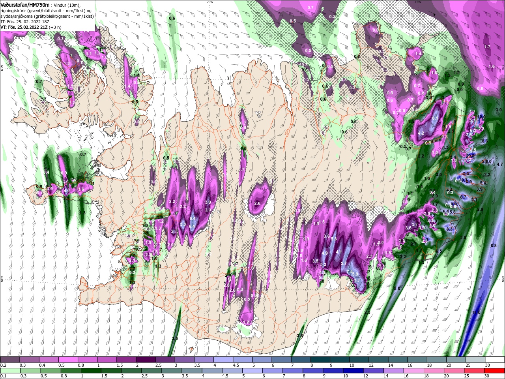This screenshot has height=379, width=505.
Task: Click the '20W' longitude label
Action: [x=210, y=2]
